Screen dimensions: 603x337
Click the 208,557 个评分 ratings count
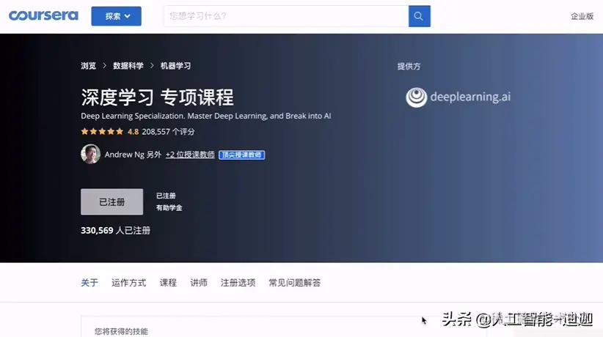pyautogui.click(x=168, y=131)
